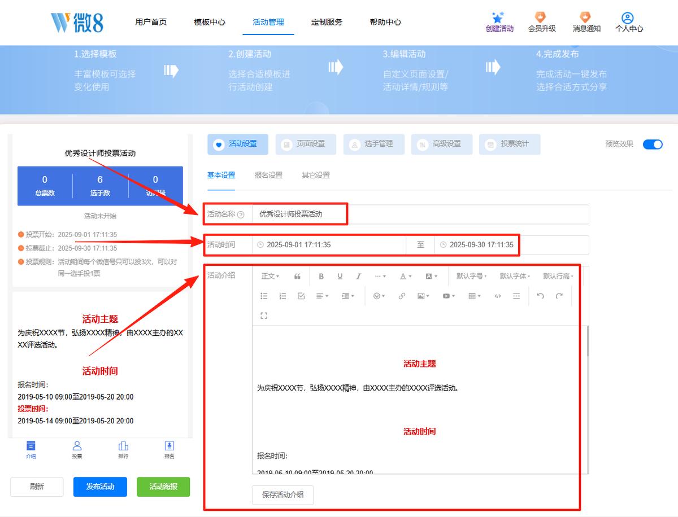Open the insert table dropdown
Screen dimensions: 678x517
(x=475, y=296)
